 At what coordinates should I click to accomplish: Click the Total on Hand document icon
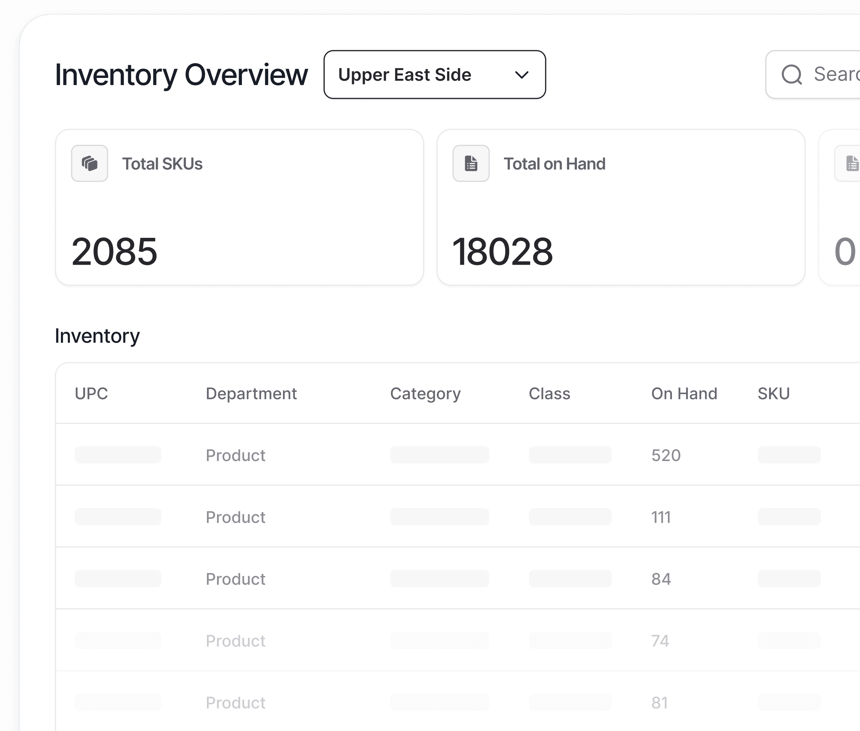pos(471,163)
